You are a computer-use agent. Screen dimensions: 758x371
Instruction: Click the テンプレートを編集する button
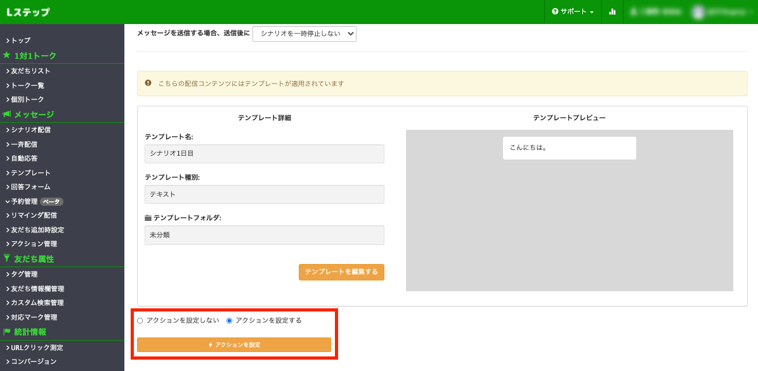pyautogui.click(x=341, y=272)
